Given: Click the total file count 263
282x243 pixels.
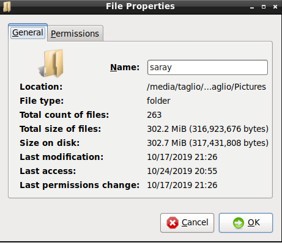Looking at the screenshot, I should [154, 115].
